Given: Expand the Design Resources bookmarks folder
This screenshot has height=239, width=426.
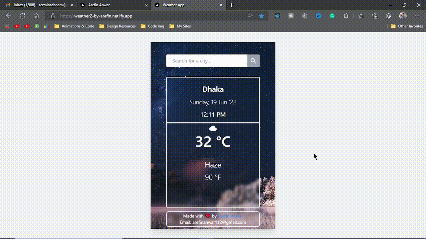Looking at the screenshot, I should (x=117, y=26).
